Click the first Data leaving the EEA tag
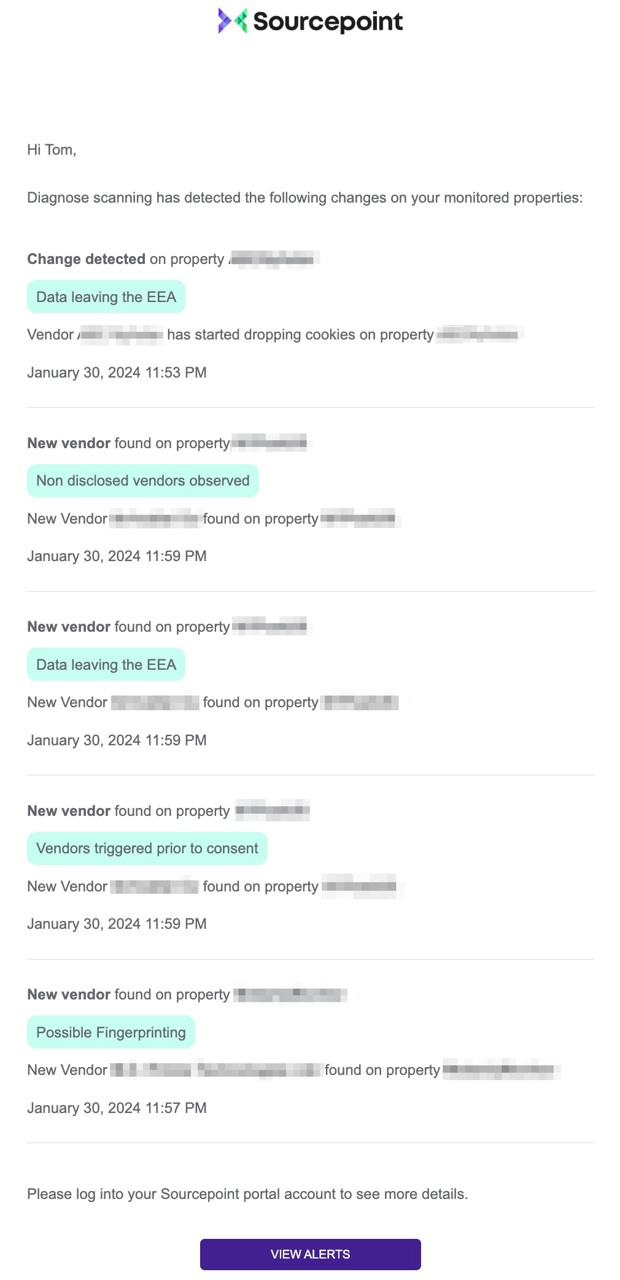This screenshot has height=1280, width=620. [x=106, y=297]
